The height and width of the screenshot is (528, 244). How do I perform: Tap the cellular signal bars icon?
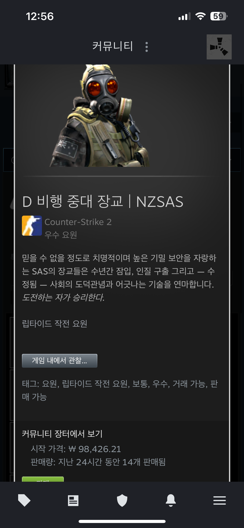point(184,16)
